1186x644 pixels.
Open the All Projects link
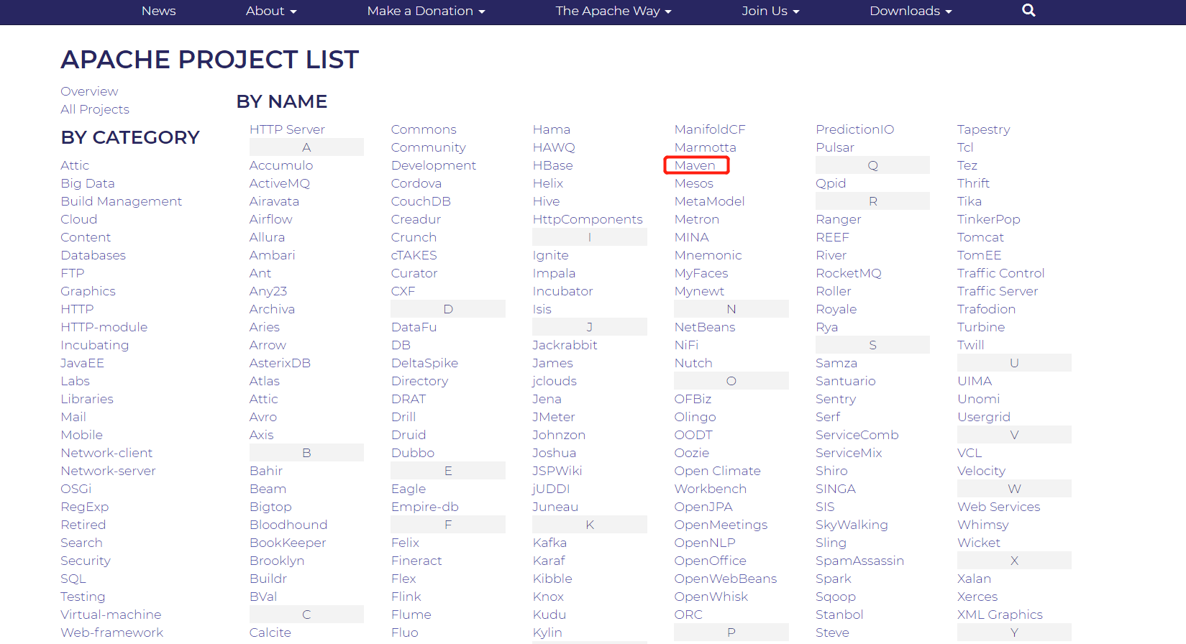tap(95, 109)
